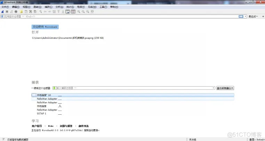Viewport: 265px width, 141px height.
Task: Open the 表达式 expression builder
Action: point(253,17)
